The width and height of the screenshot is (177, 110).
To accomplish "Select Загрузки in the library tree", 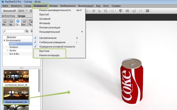I will point(11,37).
